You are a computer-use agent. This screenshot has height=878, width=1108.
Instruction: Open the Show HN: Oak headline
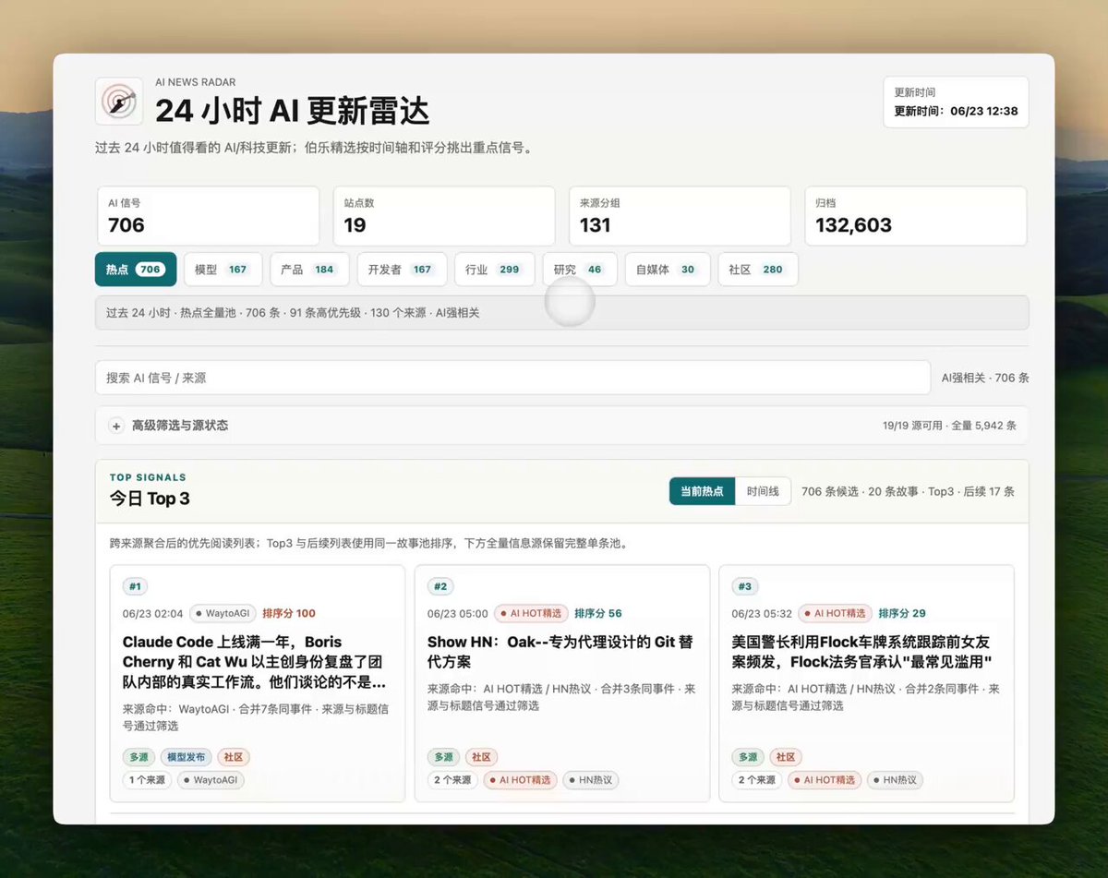point(560,652)
